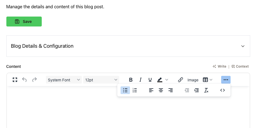The width and height of the screenshot is (256, 128).
Task: Toggle the bullet list
Action: (x=125, y=90)
